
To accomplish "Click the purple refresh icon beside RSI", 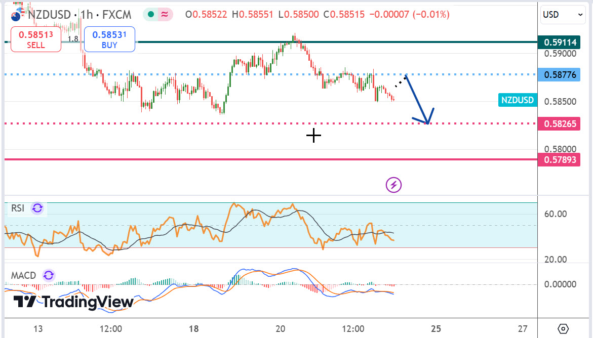I will pyautogui.click(x=37, y=208).
